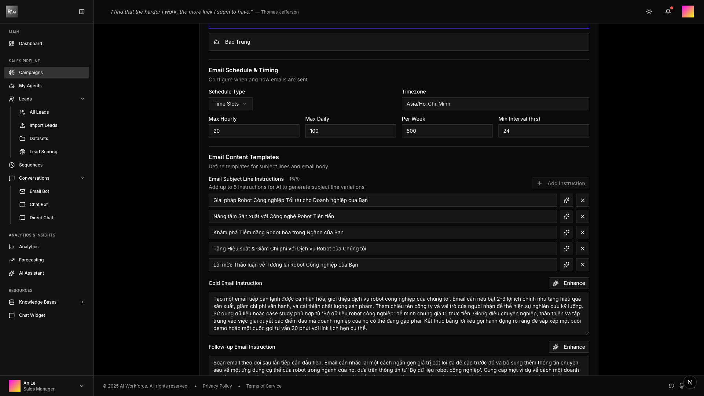This screenshot has width=704, height=396.
Task: Click AI enhance icon for 'Tăng Hiệu suất' line
Action: pos(566,249)
